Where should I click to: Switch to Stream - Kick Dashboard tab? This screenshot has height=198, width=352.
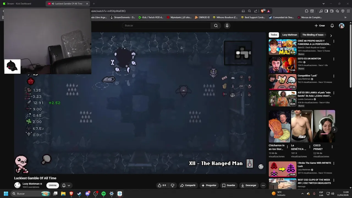[19, 4]
